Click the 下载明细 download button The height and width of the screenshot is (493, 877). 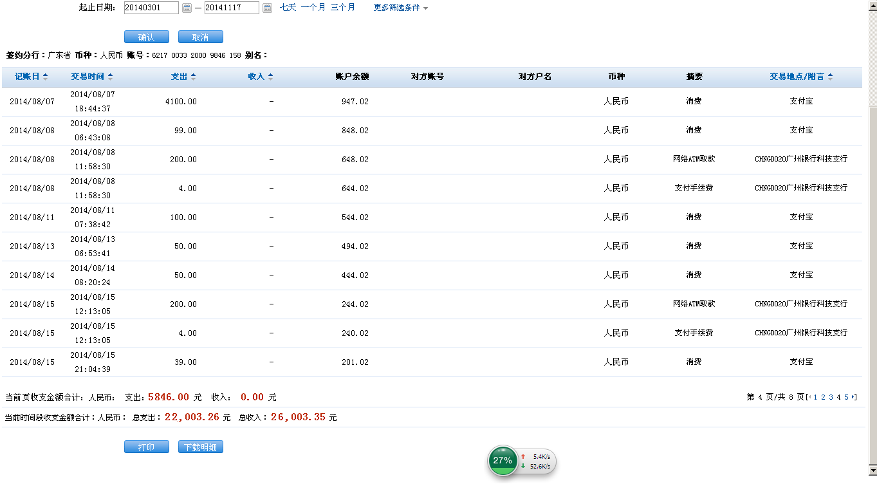point(200,447)
